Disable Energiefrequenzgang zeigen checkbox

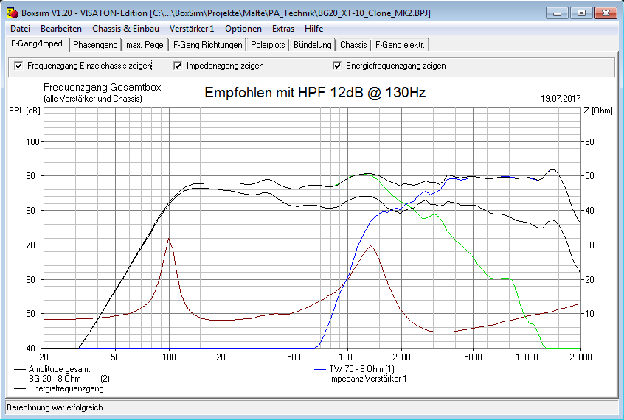click(337, 66)
